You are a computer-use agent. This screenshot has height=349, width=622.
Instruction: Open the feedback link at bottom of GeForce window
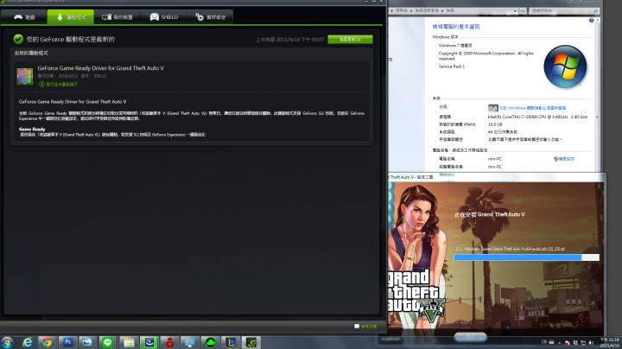click(x=365, y=327)
